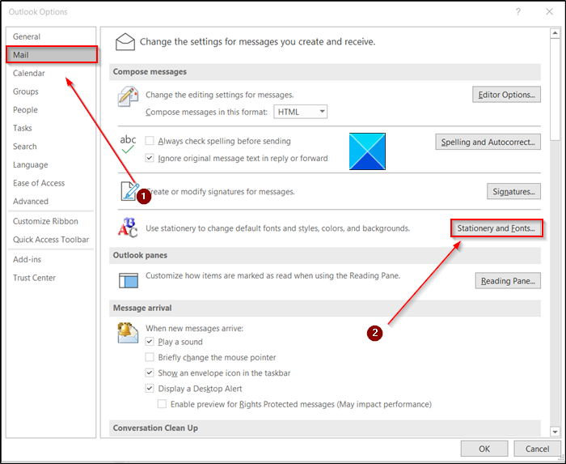Viewport: 566px width, 464px height.
Task: Open the People category
Action: click(51, 109)
